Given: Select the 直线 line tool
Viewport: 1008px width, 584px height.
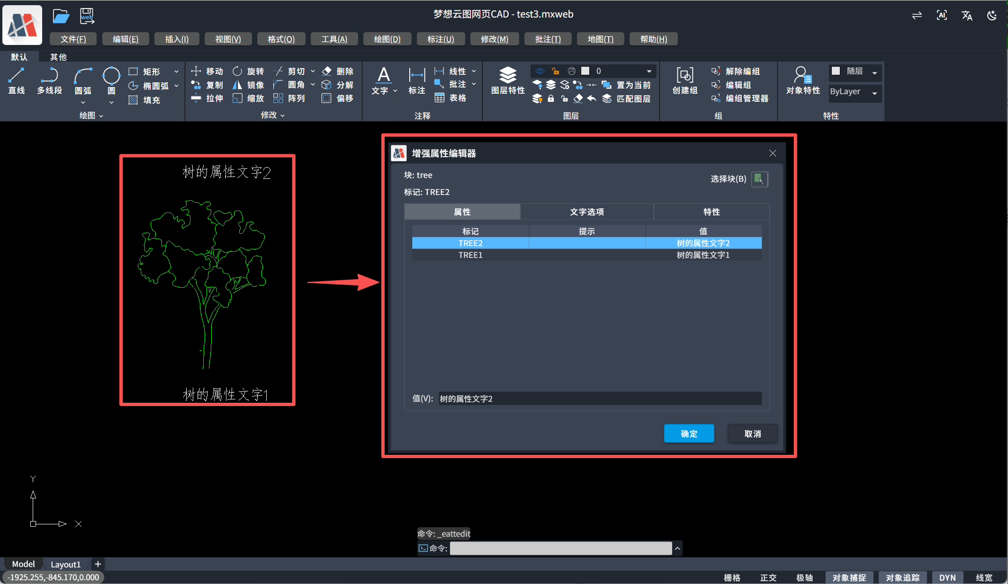Looking at the screenshot, I should pos(17,81).
